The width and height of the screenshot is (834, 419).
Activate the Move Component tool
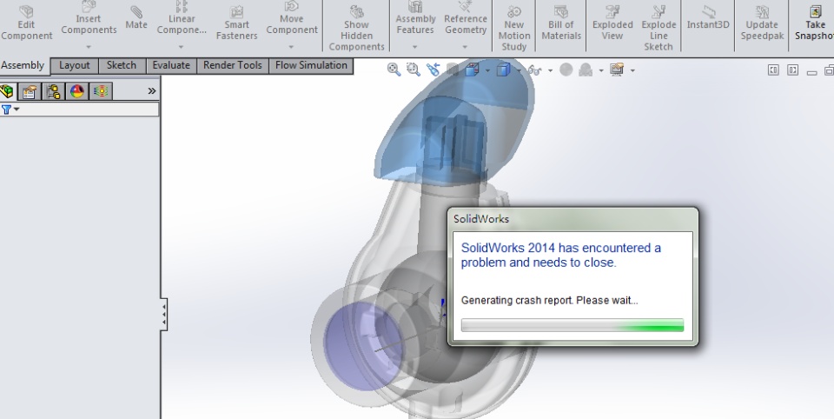[x=292, y=19]
